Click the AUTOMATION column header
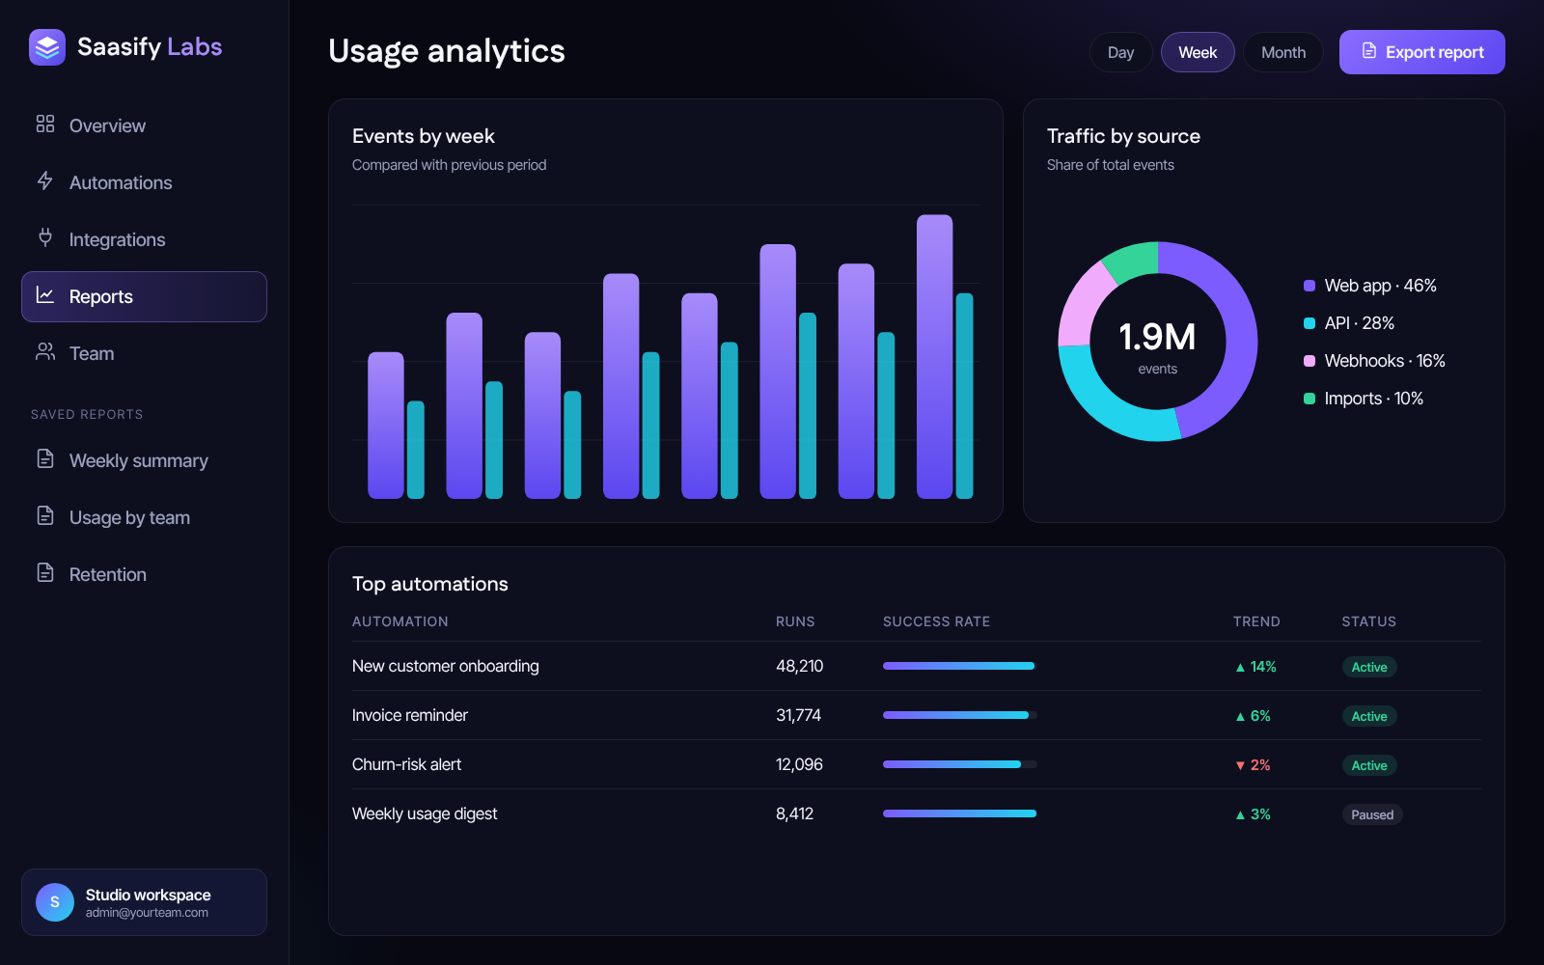Screen dimensions: 1544x965 (x=400, y=621)
